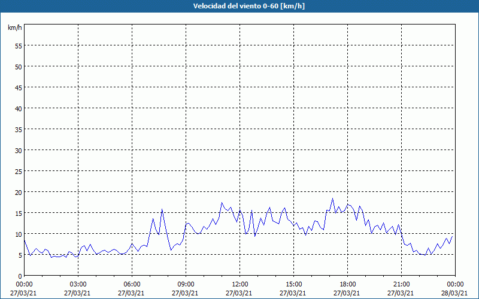The height and width of the screenshot is (299, 479).
Task: Select the 45 value on the y-axis
Action: pyautogui.click(x=19, y=87)
